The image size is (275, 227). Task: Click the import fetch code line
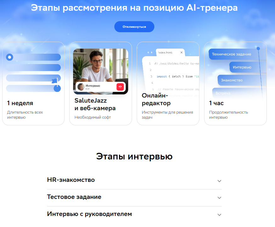pos(178,76)
